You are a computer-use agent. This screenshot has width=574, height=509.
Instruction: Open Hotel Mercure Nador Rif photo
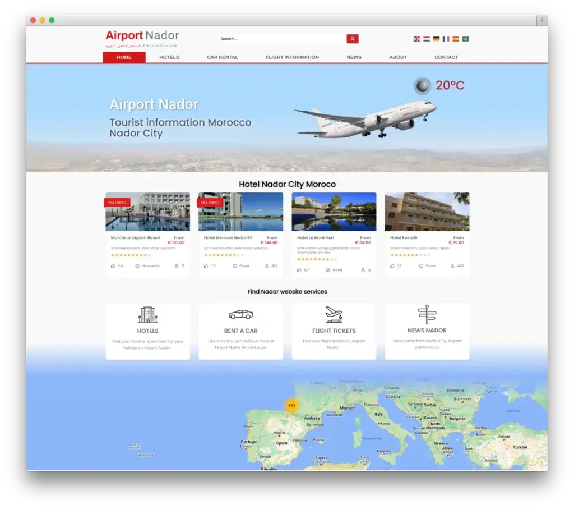click(x=241, y=212)
